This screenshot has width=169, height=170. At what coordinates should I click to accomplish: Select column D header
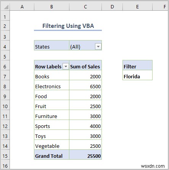112,6
